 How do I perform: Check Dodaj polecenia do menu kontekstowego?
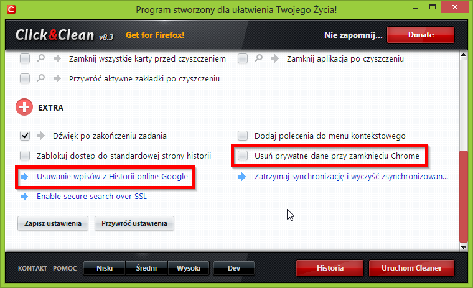243,136
